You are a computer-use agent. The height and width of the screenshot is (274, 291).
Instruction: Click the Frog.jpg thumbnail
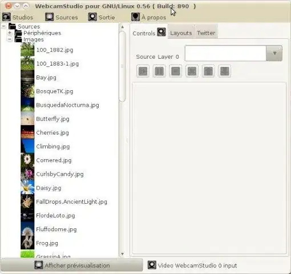point(27,243)
